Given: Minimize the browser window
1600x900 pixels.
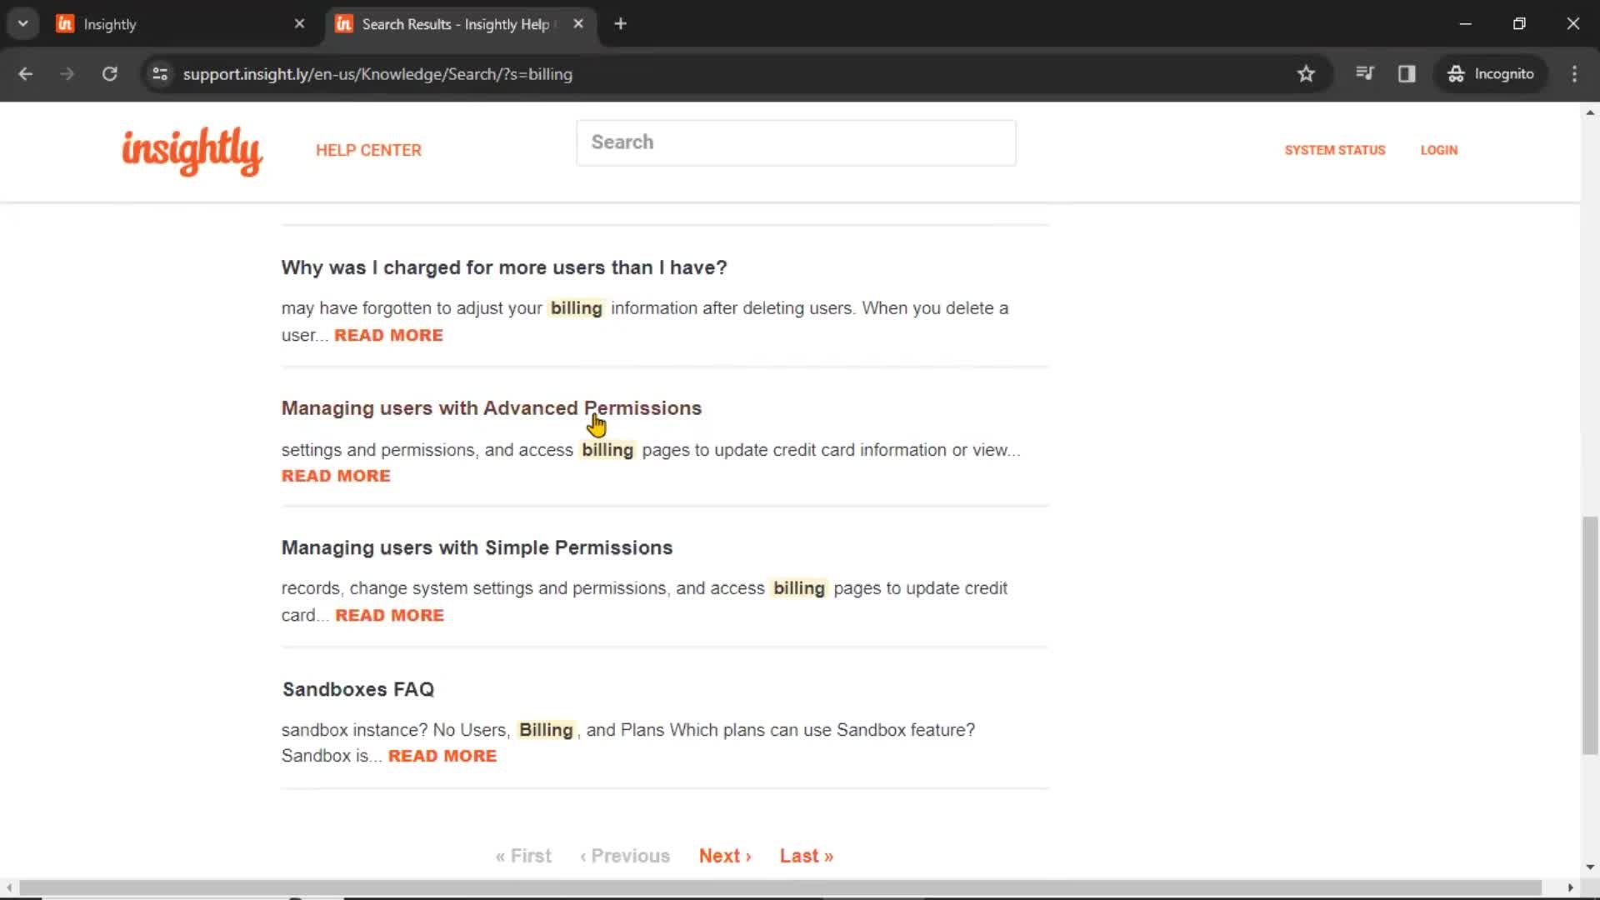Looking at the screenshot, I should tap(1466, 24).
